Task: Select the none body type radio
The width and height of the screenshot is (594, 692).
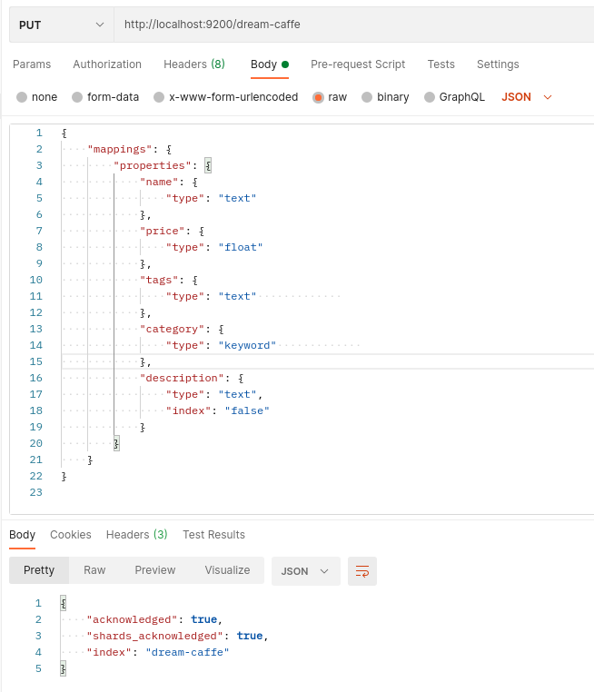Action: 22,97
